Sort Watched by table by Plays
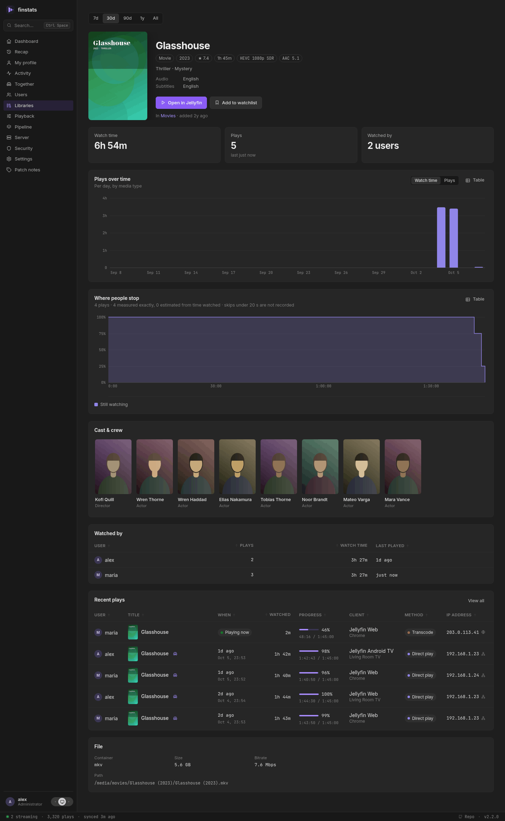Image resolution: width=505 pixels, height=821 pixels. [244, 545]
